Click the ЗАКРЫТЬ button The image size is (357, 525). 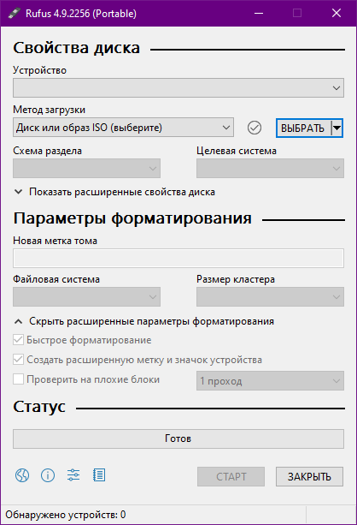[309, 476]
